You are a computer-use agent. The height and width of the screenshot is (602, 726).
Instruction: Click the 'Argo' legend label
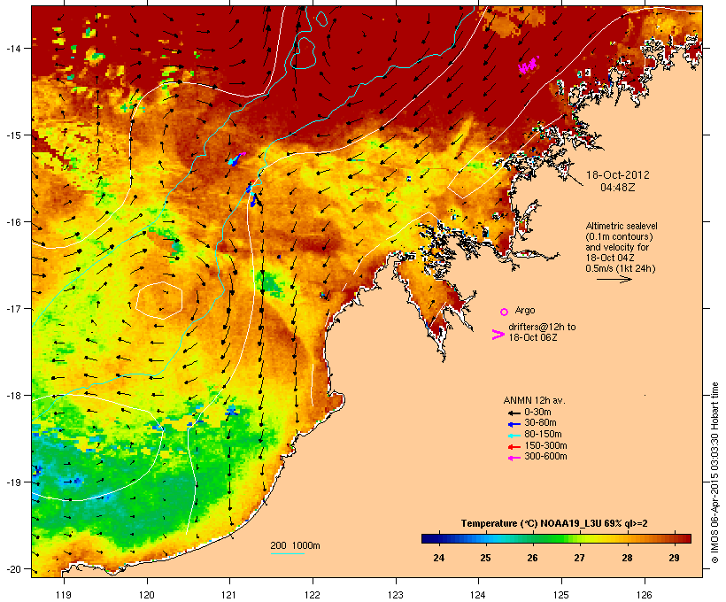coord(525,310)
